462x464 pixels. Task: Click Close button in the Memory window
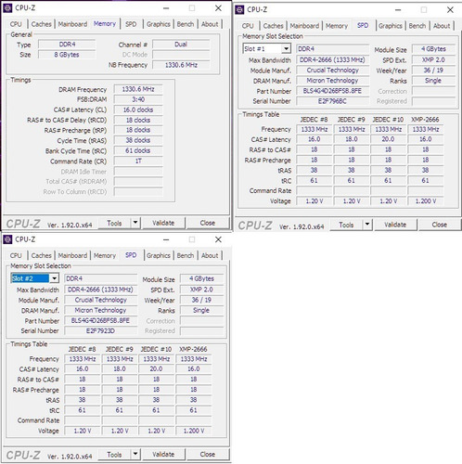click(208, 223)
